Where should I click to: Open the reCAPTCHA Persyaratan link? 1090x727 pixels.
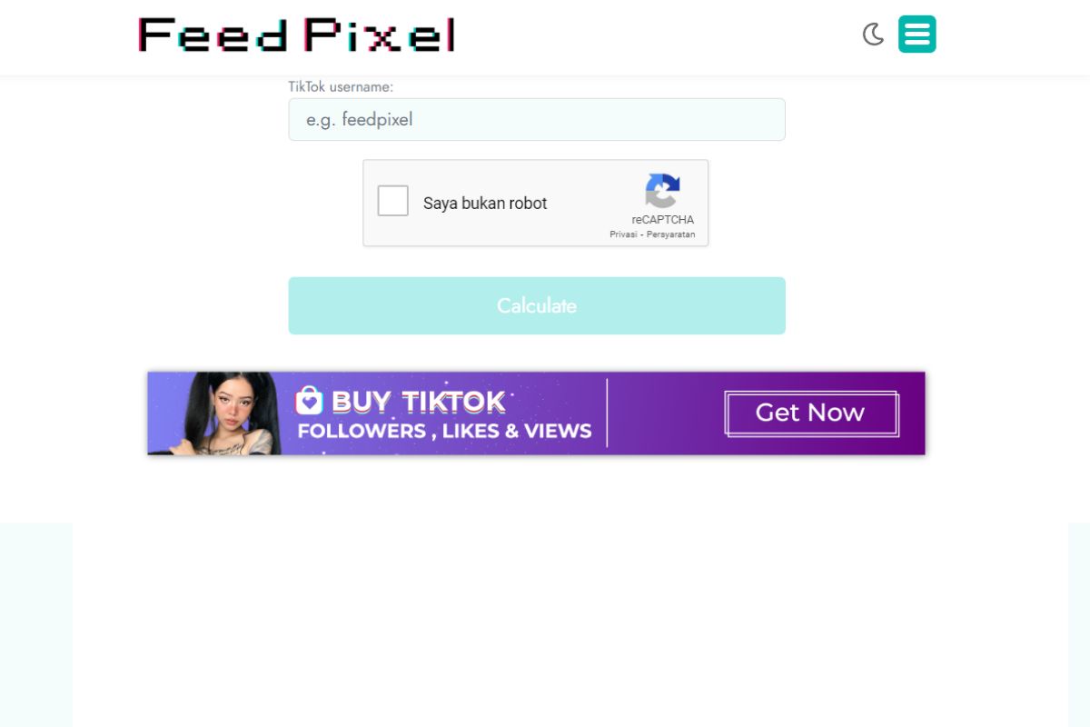(x=671, y=234)
